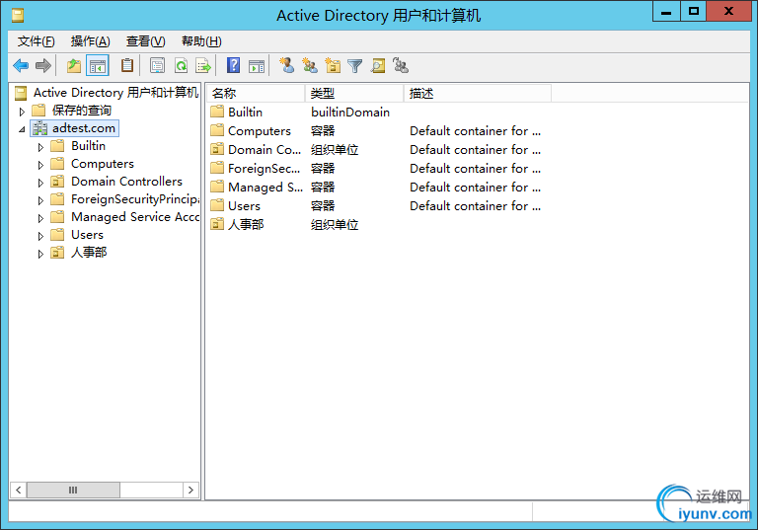Create new user with toolbar icon

[286, 65]
